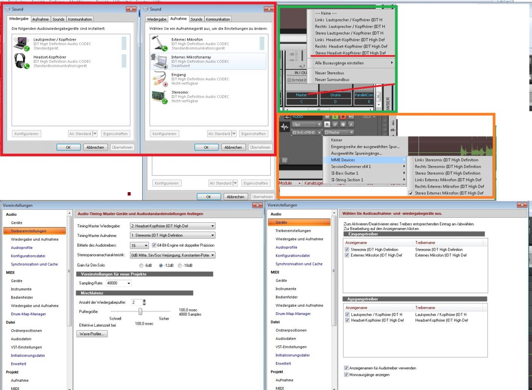
Task: Select the Internes Mikrofonarray device icon
Action: (x=160, y=61)
